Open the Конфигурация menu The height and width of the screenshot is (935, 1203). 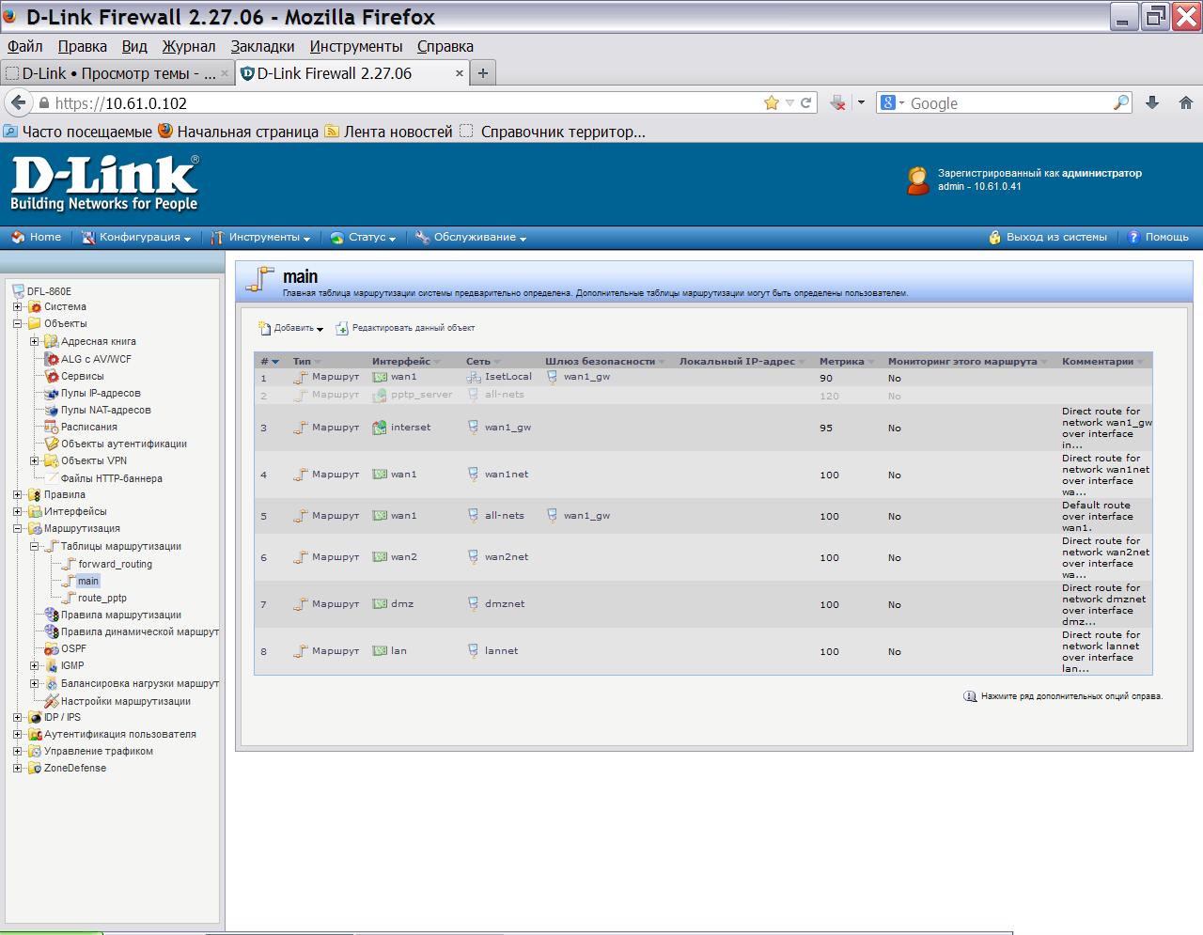tap(136, 238)
